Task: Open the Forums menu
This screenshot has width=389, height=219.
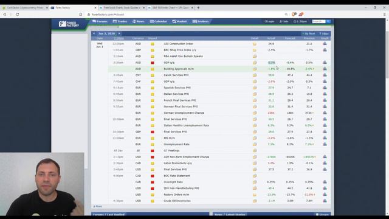Action: pyautogui.click(x=100, y=22)
